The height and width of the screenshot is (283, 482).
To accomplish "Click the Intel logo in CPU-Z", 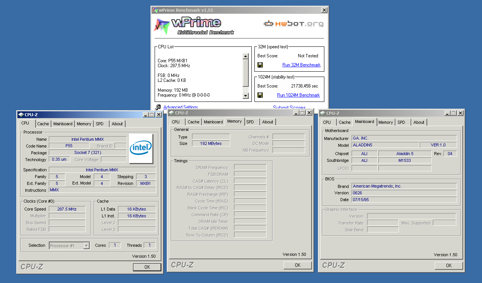I will [141, 149].
